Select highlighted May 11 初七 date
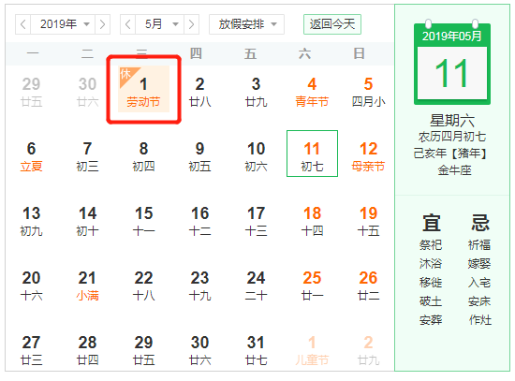The width and height of the screenshot is (515, 381). click(312, 154)
